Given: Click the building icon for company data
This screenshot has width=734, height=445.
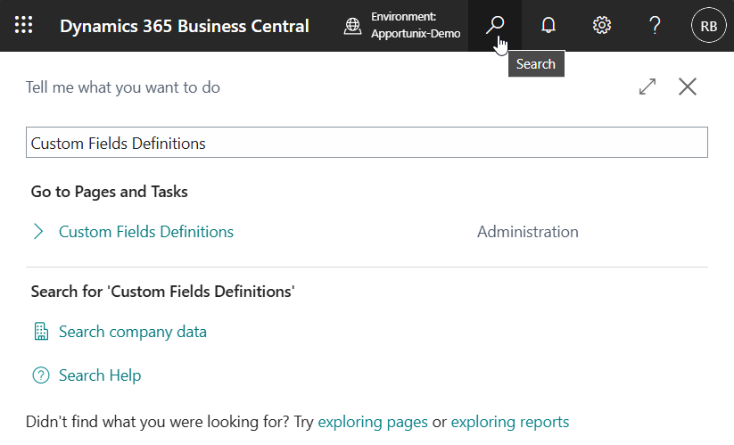Looking at the screenshot, I should pos(40,332).
